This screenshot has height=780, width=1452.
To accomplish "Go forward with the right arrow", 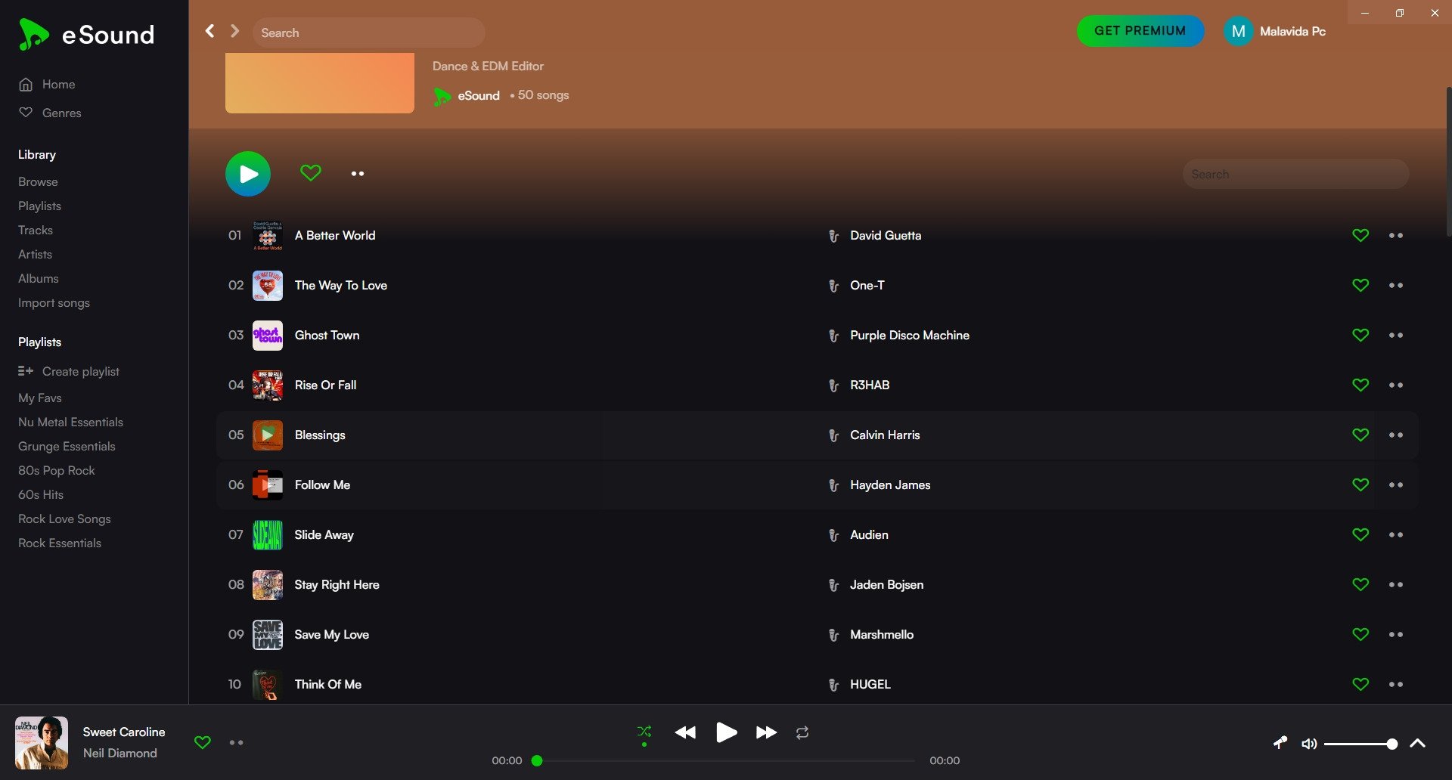I will coord(234,31).
